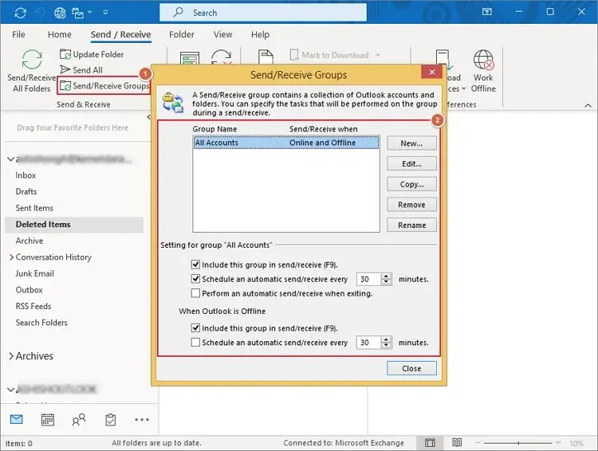Image resolution: width=598 pixels, height=451 pixels.
Task: Enable Perform automatic send/receive when exiting
Action: pos(196,293)
